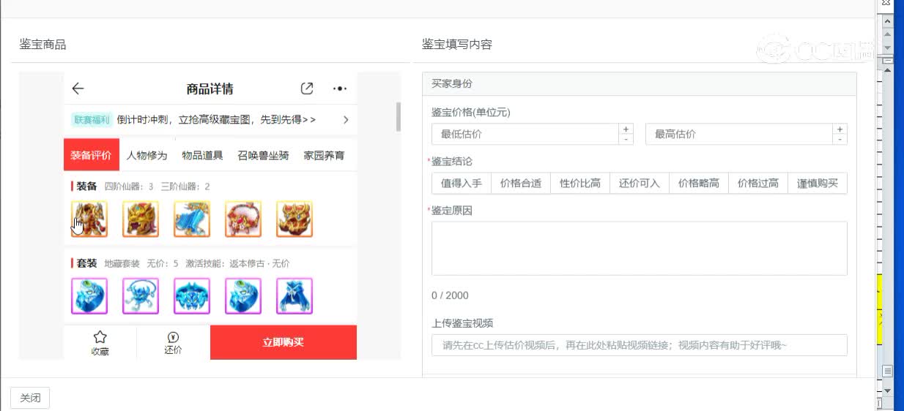Switch to the 装备评价 tab

coord(91,155)
